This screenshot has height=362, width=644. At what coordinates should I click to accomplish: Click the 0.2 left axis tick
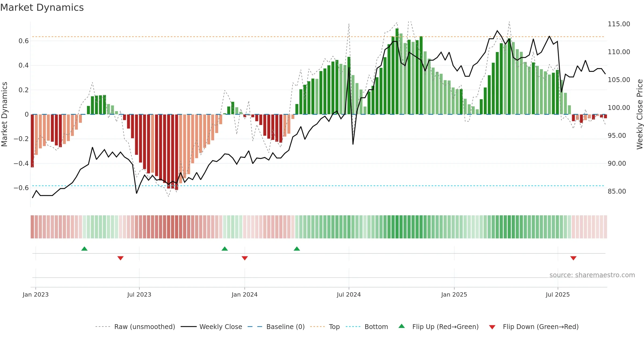[24, 90]
